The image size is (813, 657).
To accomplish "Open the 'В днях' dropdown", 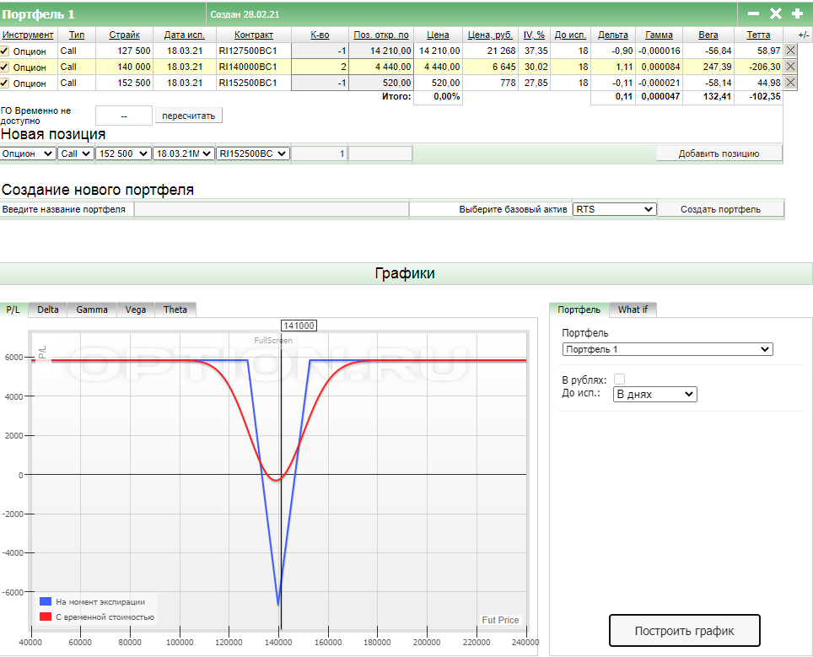I will click(654, 394).
